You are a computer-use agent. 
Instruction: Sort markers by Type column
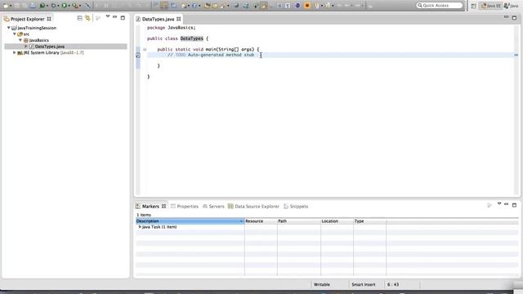click(370, 221)
